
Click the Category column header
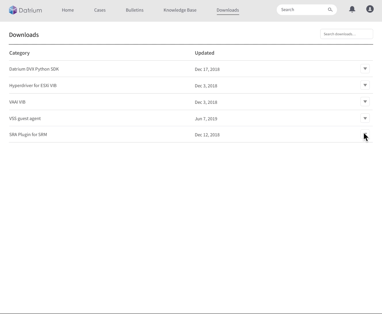(20, 53)
